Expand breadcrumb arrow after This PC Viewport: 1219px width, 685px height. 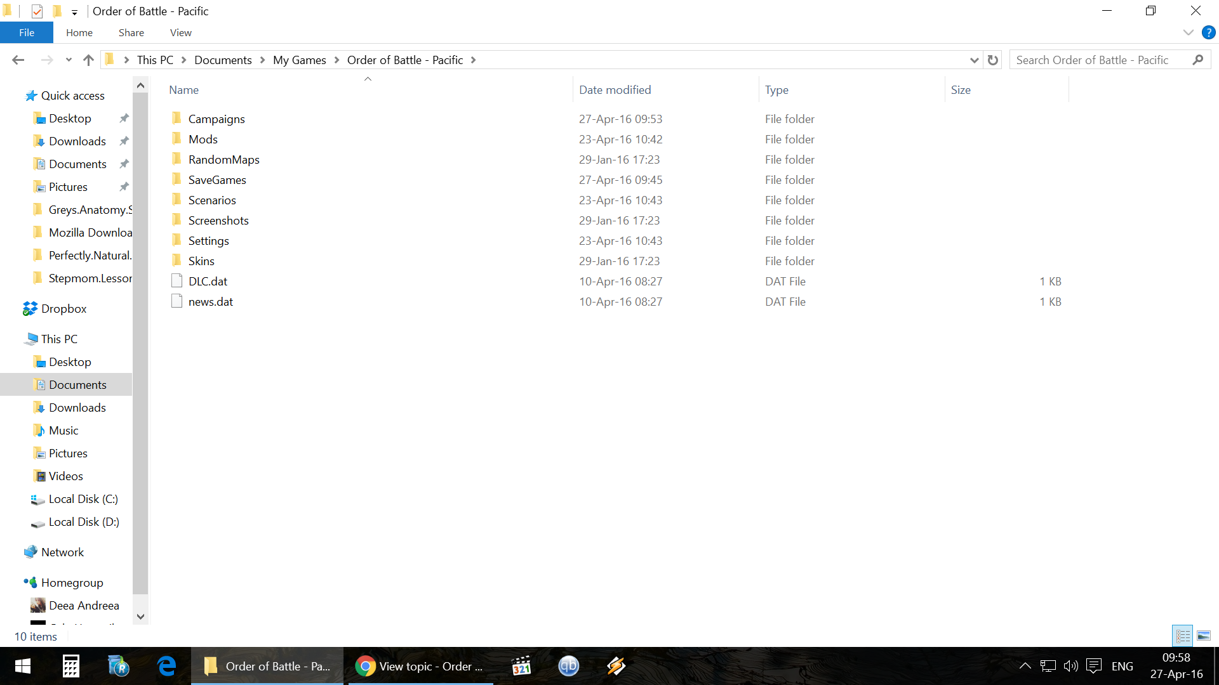pyautogui.click(x=184, y=60)
